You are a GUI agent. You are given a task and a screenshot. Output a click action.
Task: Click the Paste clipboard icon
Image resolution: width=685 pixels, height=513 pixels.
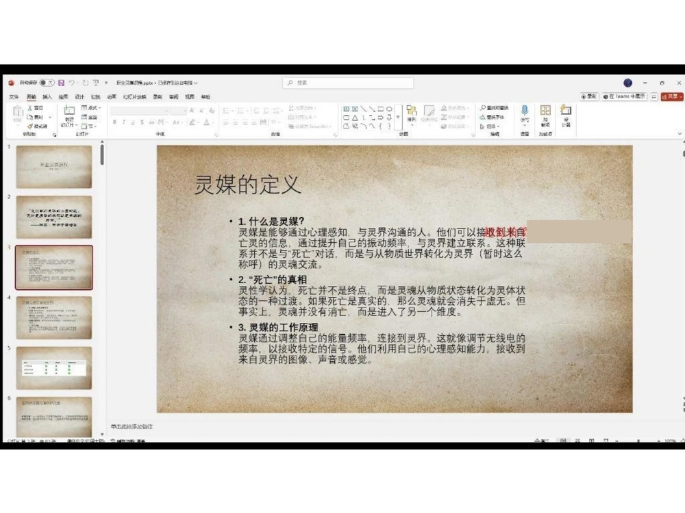(18, 111)
